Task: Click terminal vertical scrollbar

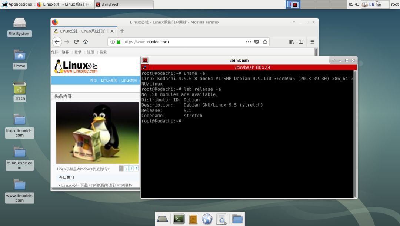Action: point(355,134)
